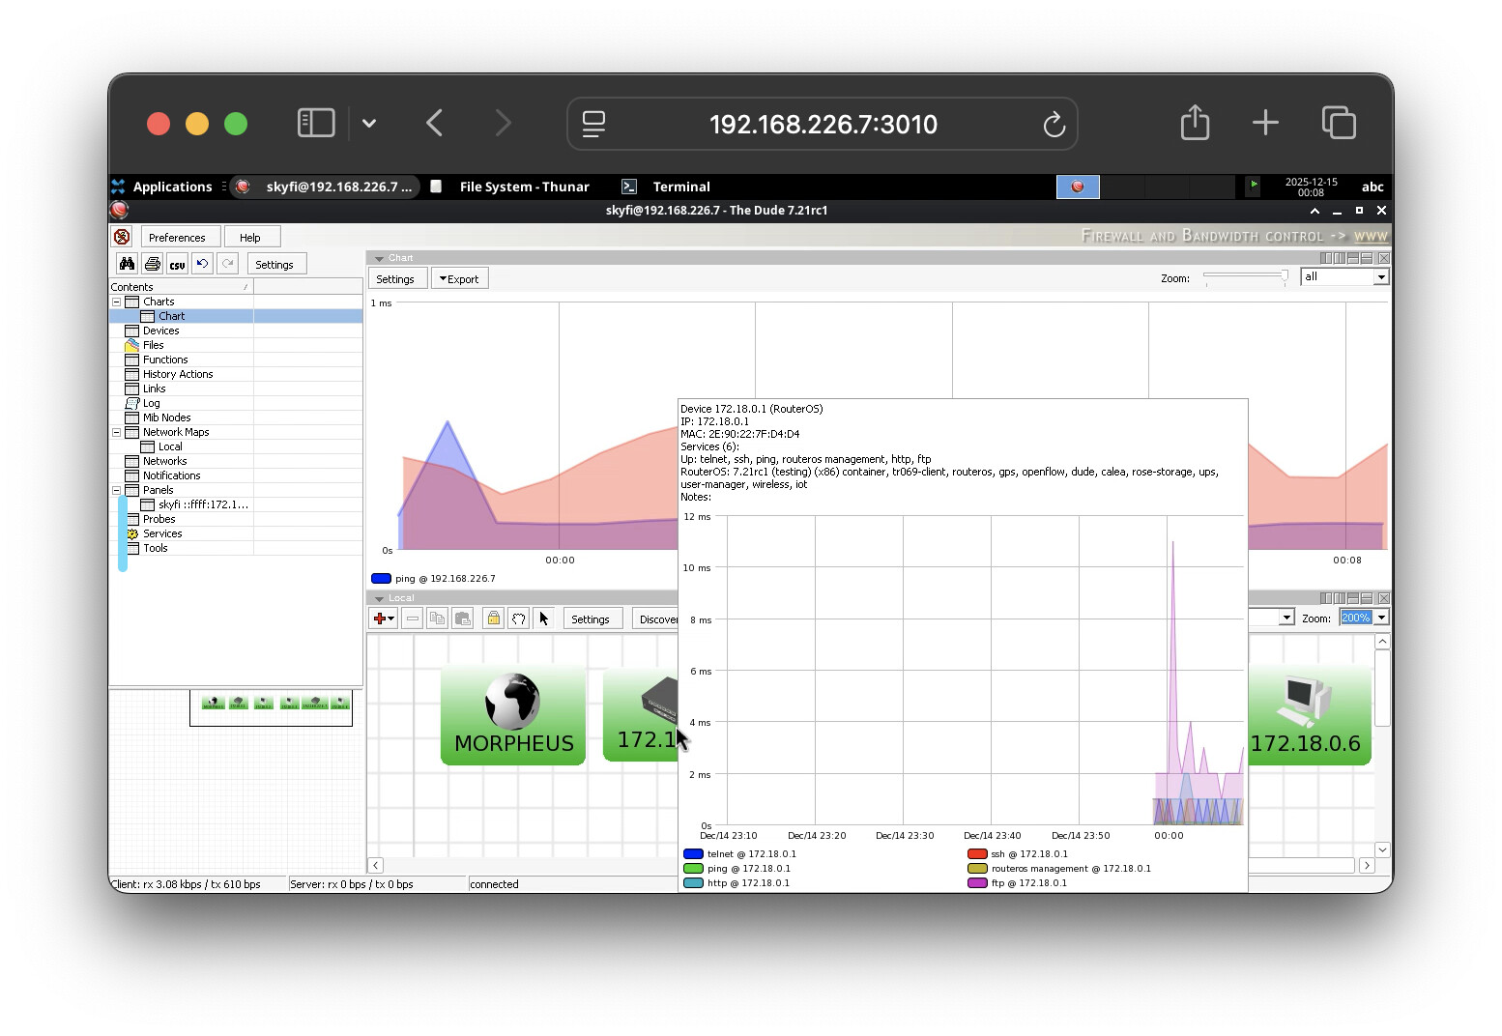The height and width of the screenshot is (1036, 1502).
Task: Open the Help menu
Action: pyautogui.click(x=250, y=237)
